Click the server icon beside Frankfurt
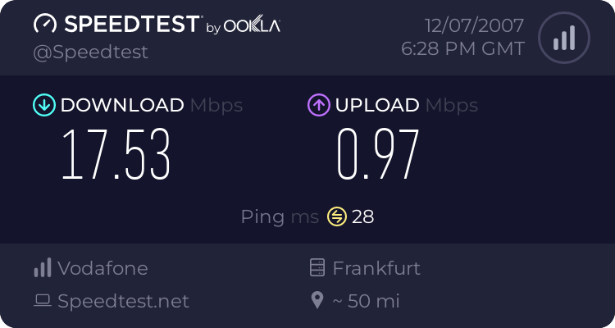 tap(317, 268)
